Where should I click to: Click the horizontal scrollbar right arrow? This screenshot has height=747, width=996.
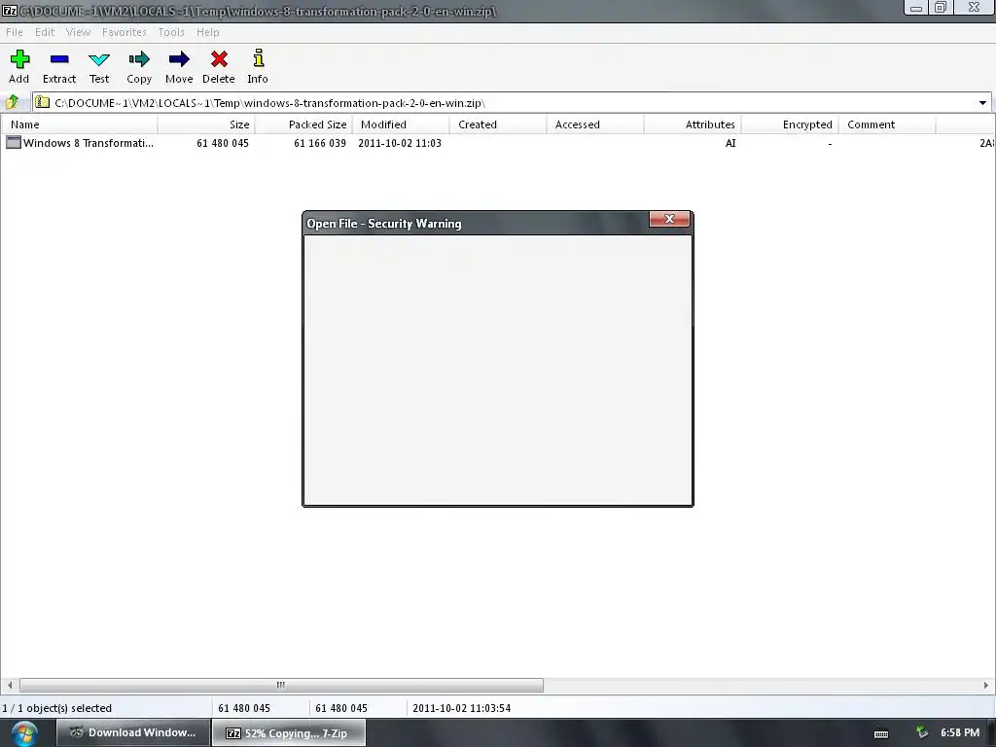point(986,685)
